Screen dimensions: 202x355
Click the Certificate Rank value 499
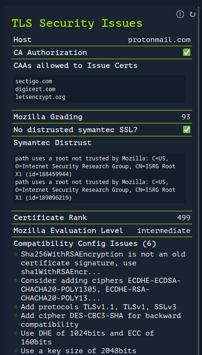183,218
